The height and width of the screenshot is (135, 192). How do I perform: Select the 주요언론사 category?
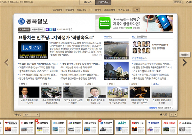point(57,10)
